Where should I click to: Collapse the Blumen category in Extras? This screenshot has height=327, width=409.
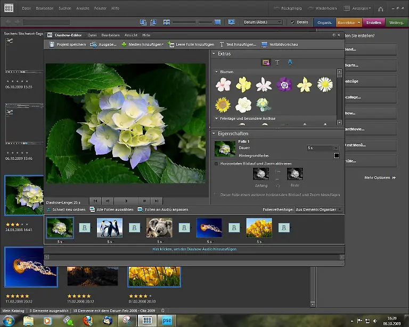217,72
